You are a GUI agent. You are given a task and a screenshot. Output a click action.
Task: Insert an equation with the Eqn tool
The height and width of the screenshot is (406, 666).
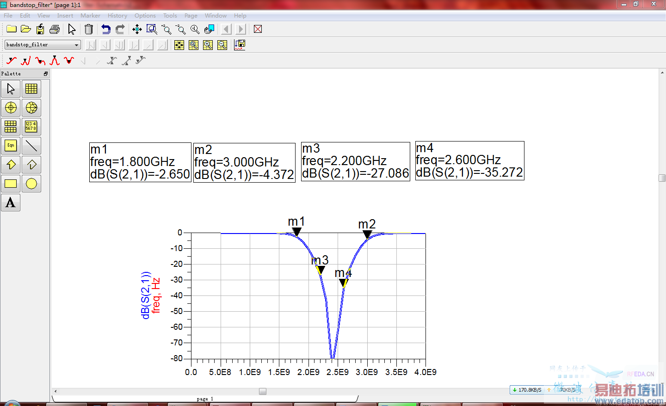tap(11, 146)
